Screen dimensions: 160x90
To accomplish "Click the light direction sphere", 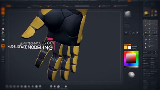I will click(131, 75).
